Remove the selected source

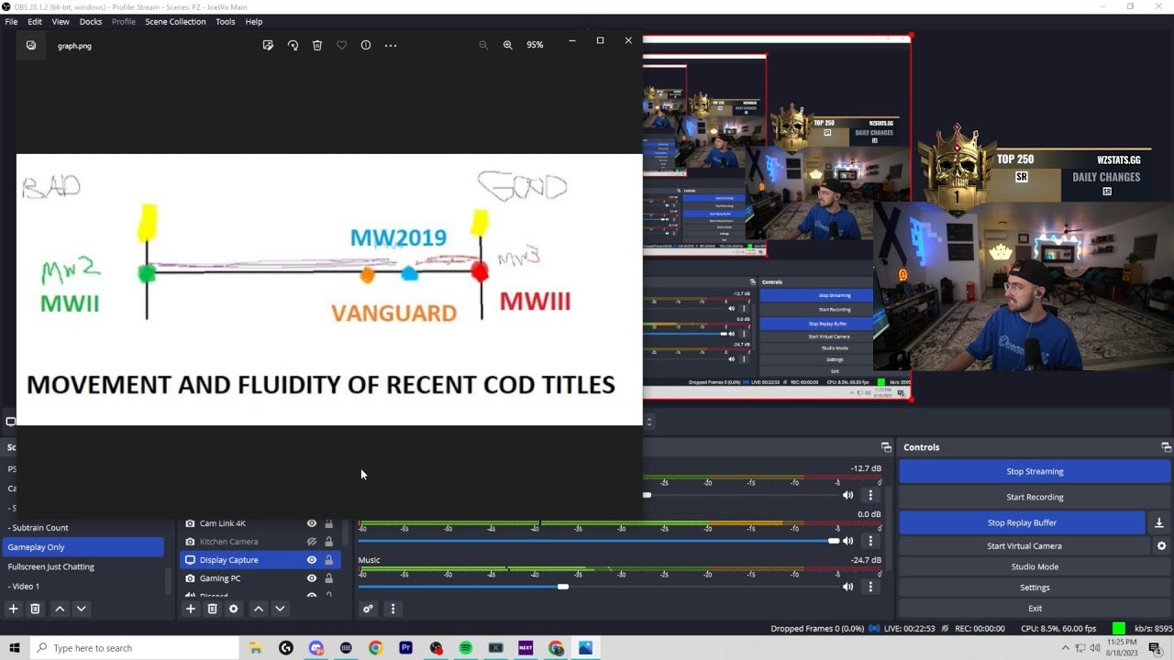click(212, 609)
